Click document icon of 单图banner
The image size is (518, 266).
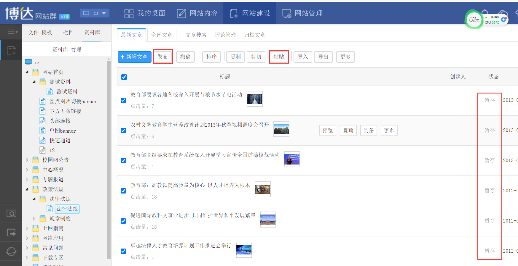(x=43, y=130)
